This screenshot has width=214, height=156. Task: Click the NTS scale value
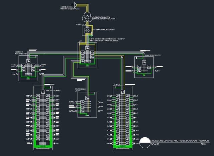tap(203, 144)
